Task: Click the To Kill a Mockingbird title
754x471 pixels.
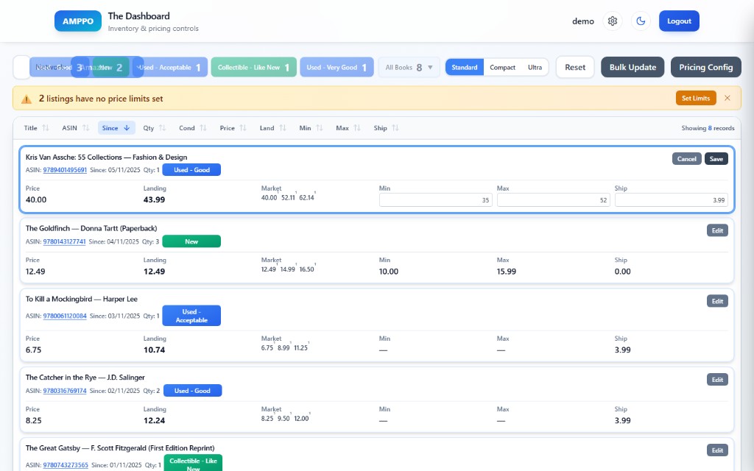Action: click(x=81, y=299)
